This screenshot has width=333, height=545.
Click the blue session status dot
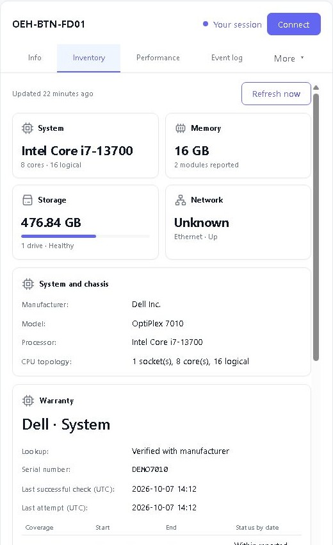tap(206, 24)
